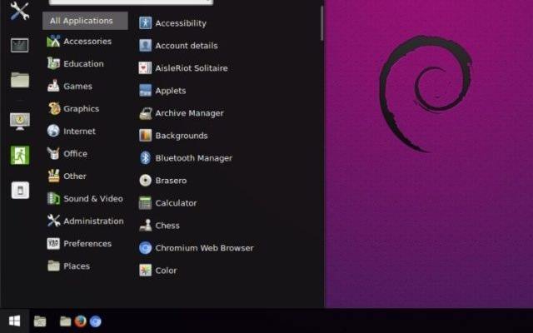Click the show desktop icon in taskbar
This screenshot has width=533, height=333.
coord(40,321)
